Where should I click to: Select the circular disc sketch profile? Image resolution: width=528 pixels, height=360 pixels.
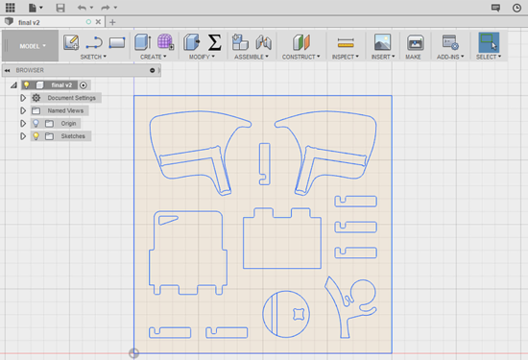point(286,314)
